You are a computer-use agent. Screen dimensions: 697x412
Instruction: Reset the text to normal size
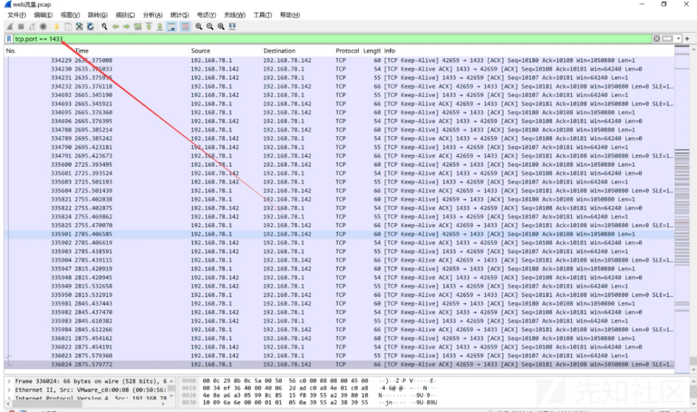click(221, 26)
